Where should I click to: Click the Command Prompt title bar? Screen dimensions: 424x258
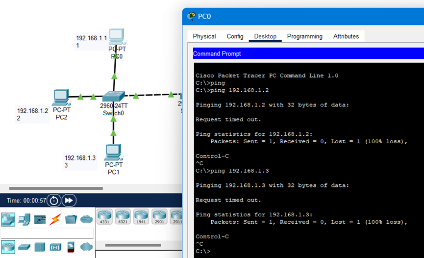click(x=308, y=53)
